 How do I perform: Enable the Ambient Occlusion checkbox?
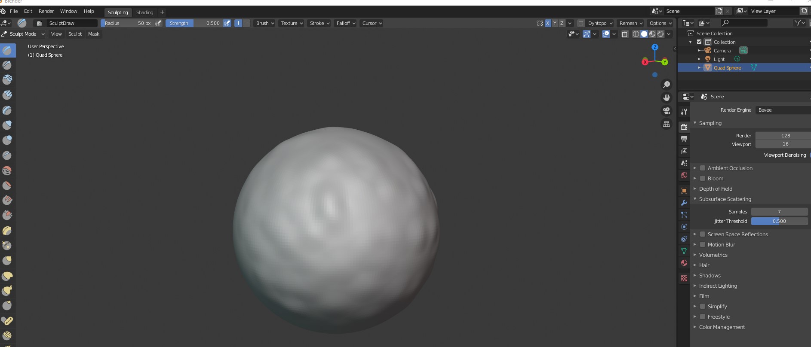pos(703,168)
